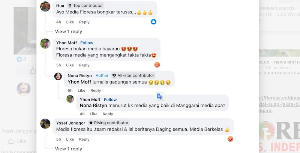Image resolution: width=300 pixels, height=153 pixels.
Task: Expand View 1 reply under Yosef's comment
Action: tap(68, 149)
